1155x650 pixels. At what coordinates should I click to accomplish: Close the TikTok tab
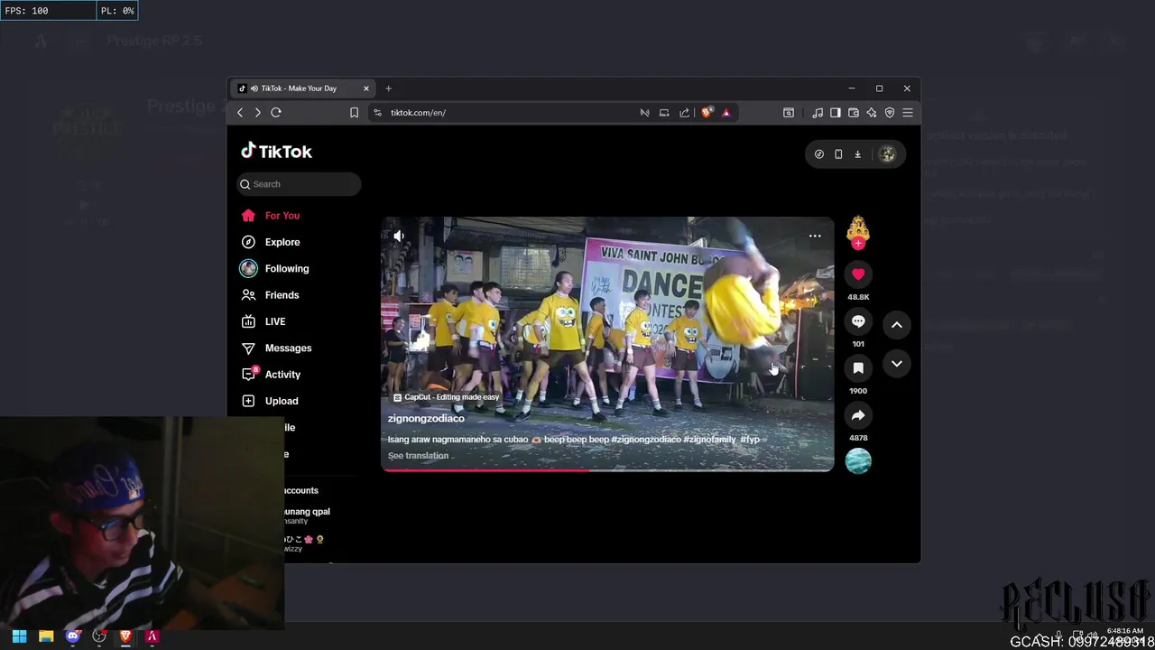point(366,88)
